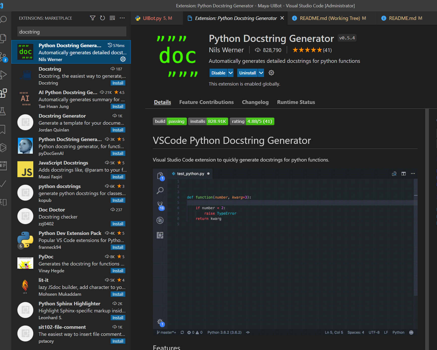This screenshot has width=437, height=350.
Task: Install the lit-it extension
Action: coord(118,294)
